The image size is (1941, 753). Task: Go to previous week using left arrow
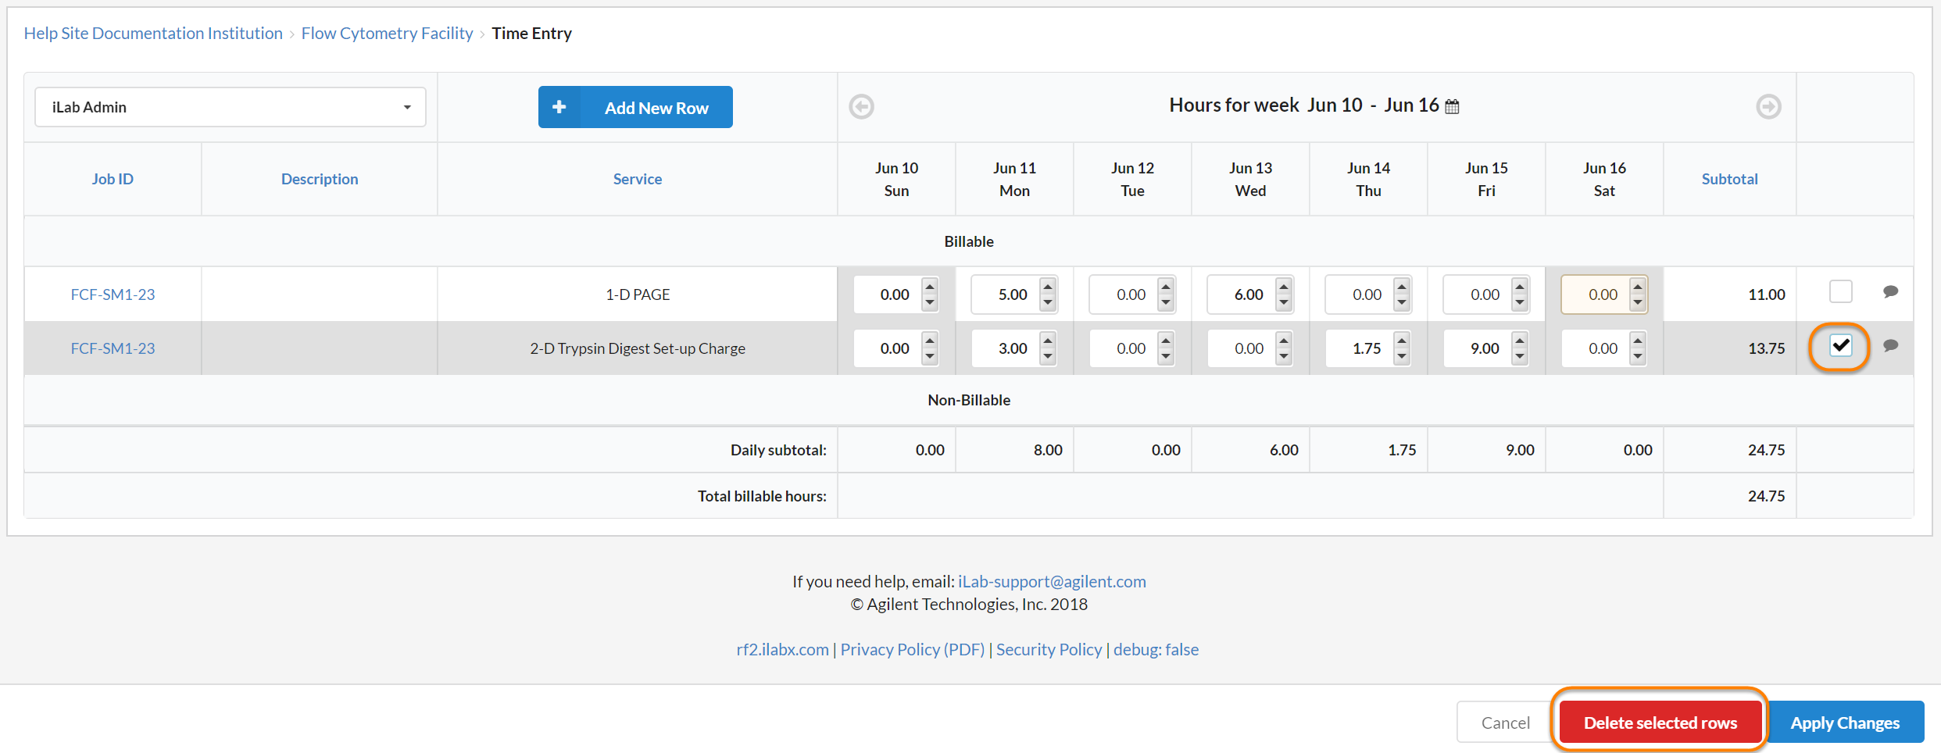coord(861,106)
